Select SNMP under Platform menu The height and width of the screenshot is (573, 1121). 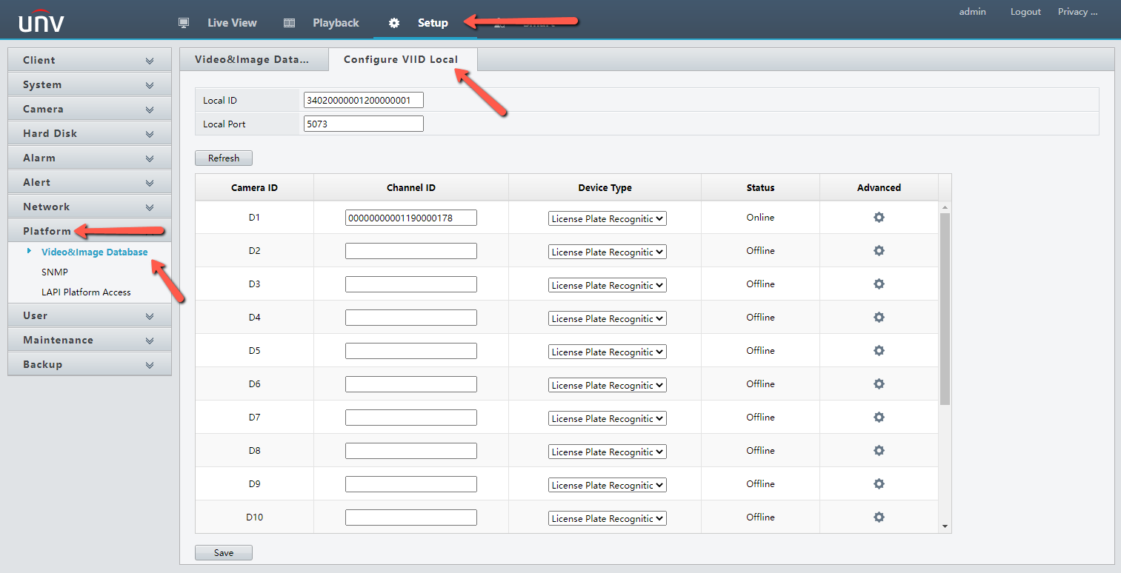[x=55, y=272]
